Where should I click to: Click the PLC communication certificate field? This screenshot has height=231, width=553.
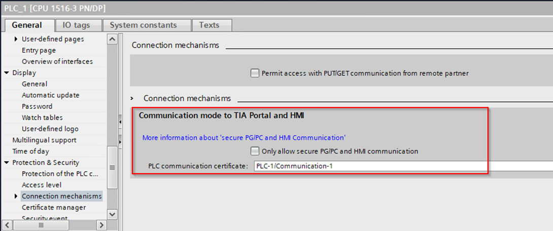tap(403, 166)
